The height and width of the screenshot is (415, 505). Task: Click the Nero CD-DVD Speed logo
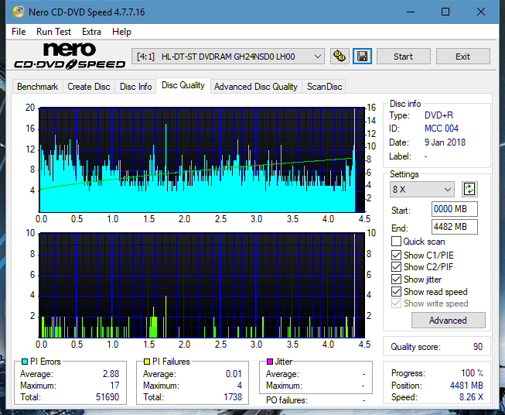tap(70, 56)
